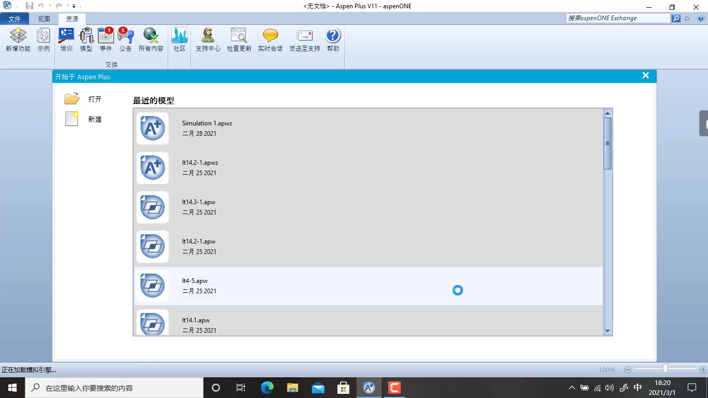The image size is (708, 398).
Task: Click the 检查更新 check updates icon
Action: point(239,40)
